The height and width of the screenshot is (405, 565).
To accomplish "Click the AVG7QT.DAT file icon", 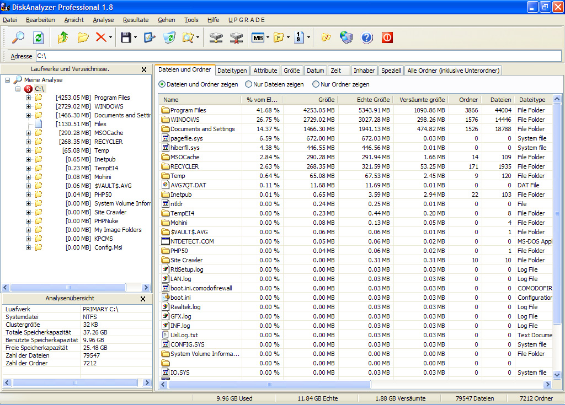I will point(166,185).
